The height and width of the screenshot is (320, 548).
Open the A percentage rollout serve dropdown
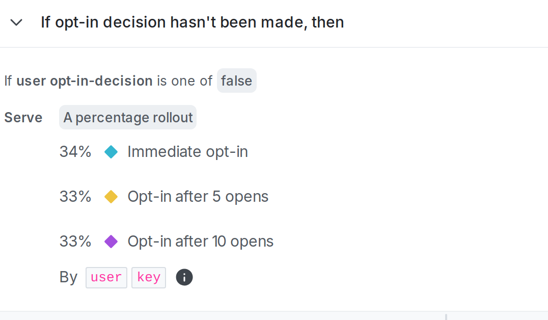(127, 117)
